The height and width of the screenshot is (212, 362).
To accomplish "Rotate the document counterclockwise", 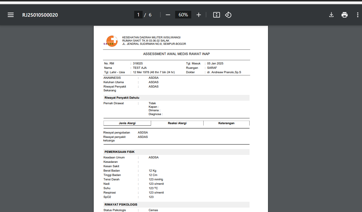I will click(228, 15).
